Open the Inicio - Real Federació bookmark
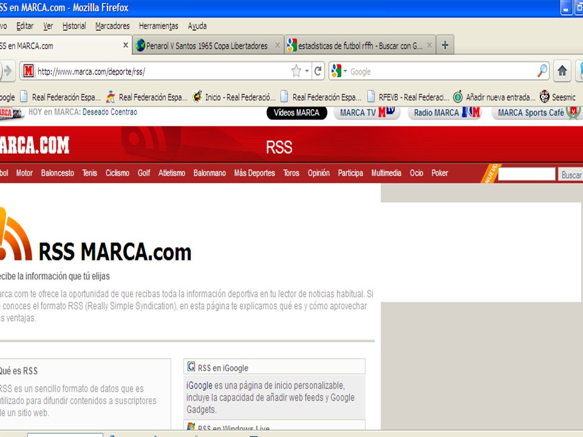Screen dimensions: 583x437 234,97
